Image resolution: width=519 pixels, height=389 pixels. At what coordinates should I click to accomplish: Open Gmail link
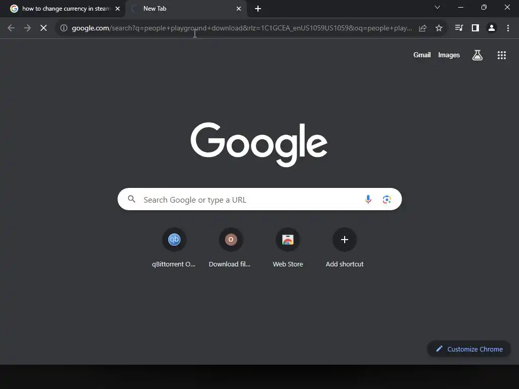[422, 55]
